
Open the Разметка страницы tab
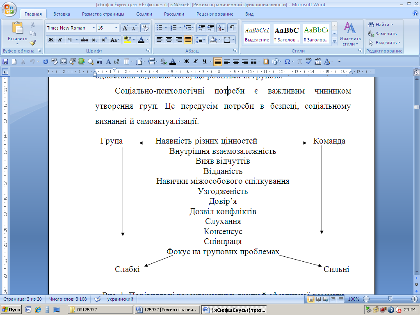click(x=103, y=14)
